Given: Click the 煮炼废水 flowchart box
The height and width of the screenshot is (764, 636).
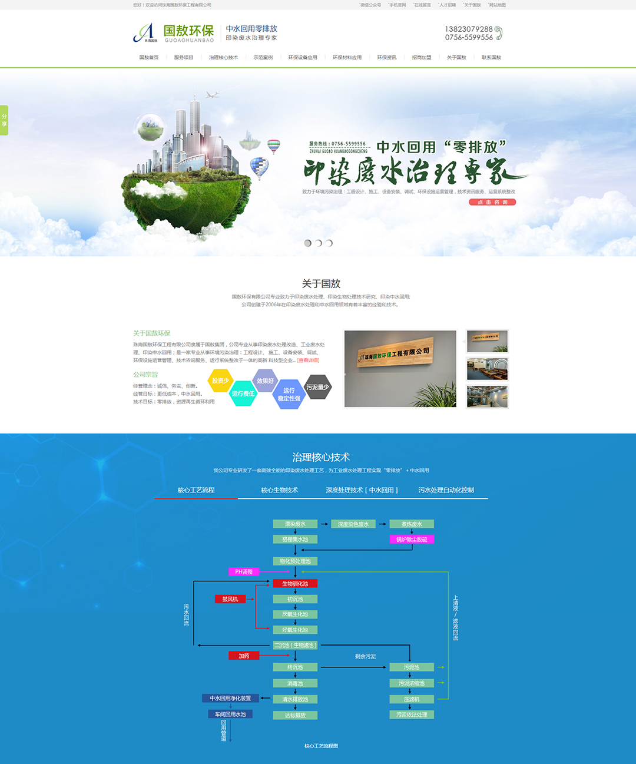Looking at the screenshot, I should (x=412, y=524).
